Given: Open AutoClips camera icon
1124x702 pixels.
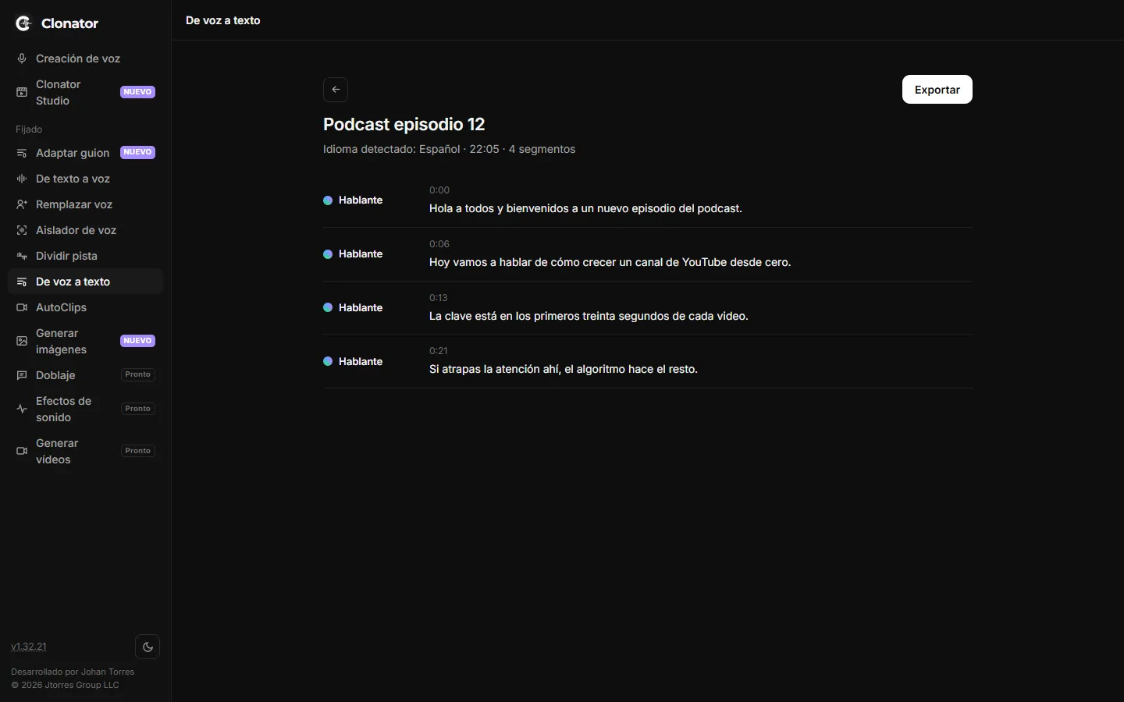Looking at the screenshot, I should coord(22,307).
